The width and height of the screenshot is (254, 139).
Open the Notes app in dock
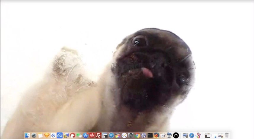[40, 135]
